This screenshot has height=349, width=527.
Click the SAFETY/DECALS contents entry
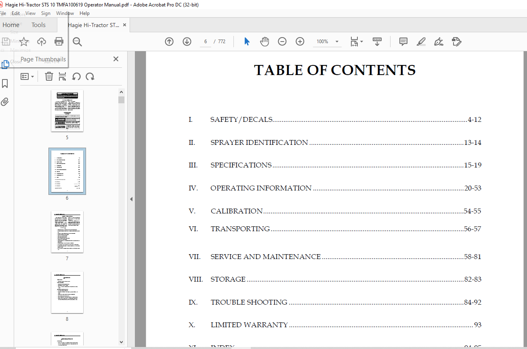click(335, 120)
